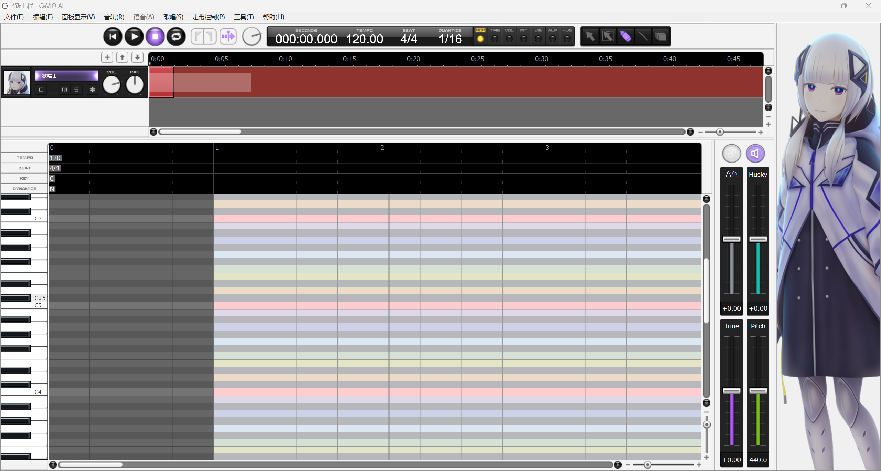Select the PIT pitch edit mode
The width and height of the screenshot is (881, 471).
click(x=524, y=36)
